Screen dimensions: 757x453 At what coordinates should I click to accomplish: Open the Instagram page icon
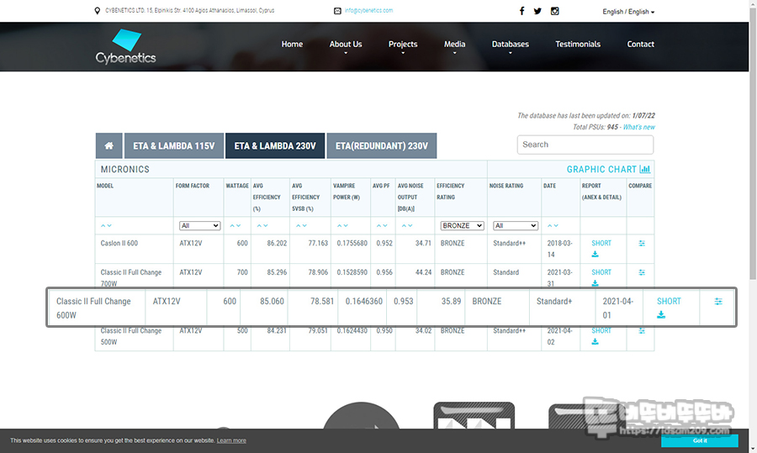tap(555, 11)
